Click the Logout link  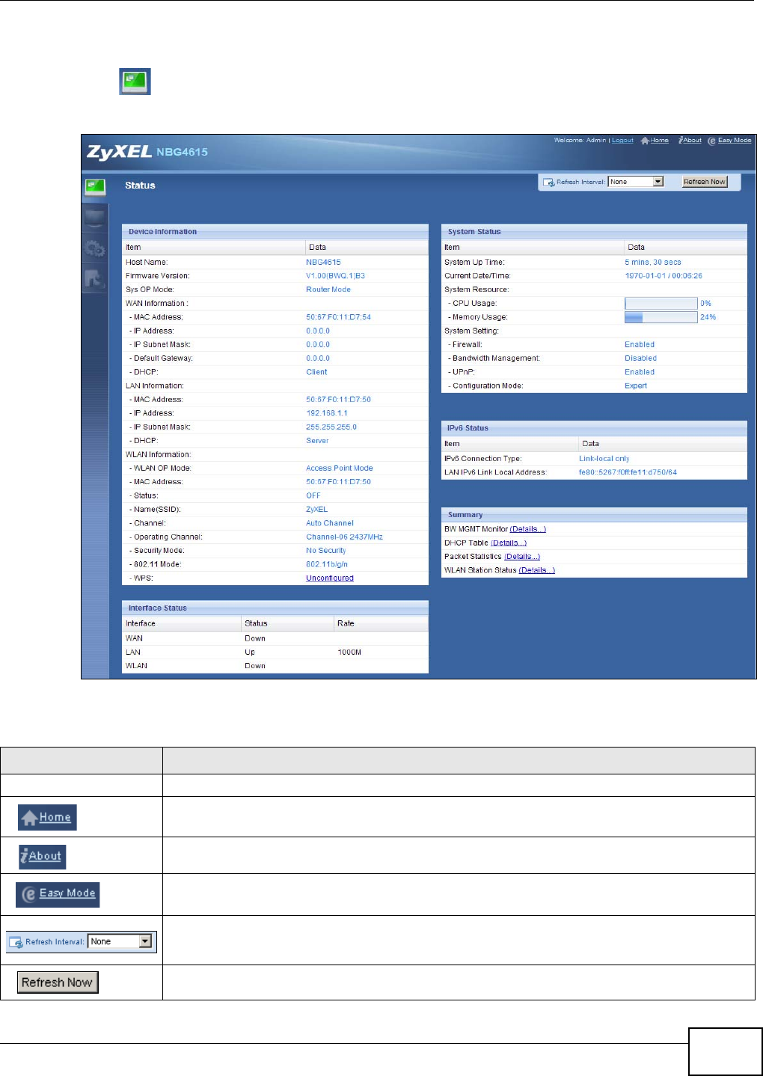click(x=622, y=140)
